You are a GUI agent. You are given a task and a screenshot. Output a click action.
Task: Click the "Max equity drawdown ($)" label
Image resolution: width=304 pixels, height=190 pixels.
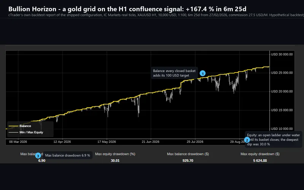(260, 154)
